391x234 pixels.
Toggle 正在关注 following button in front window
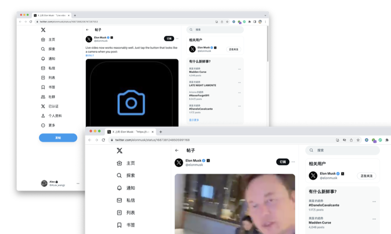366,176
